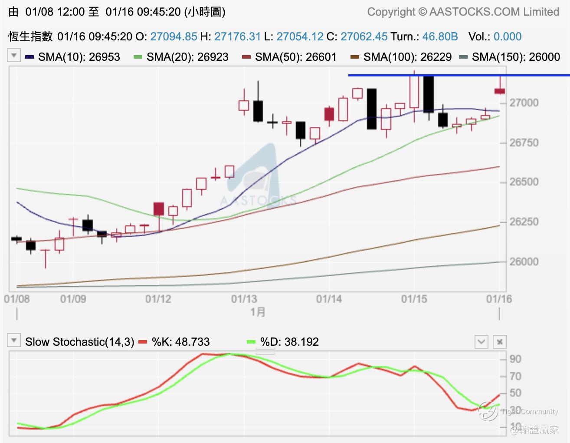Image resolution: width=570 pixels, height=443 pixels.
Task: Click the 50 level on the stochastic axis
Action: pyautogui.click(x=515, y=393)
